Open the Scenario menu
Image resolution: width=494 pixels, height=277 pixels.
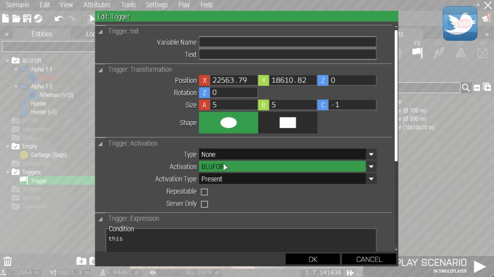pyautogui.click(x=17, y=5)
